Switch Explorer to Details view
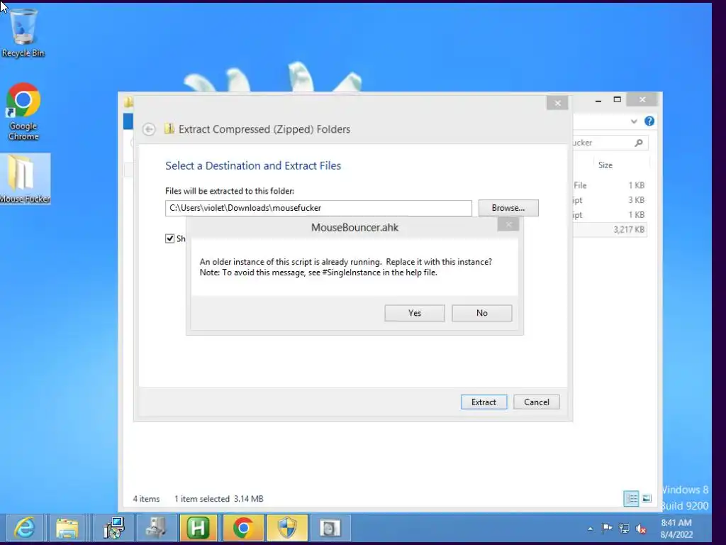This screenshot has height=545, width=726. tap(631, 499)
